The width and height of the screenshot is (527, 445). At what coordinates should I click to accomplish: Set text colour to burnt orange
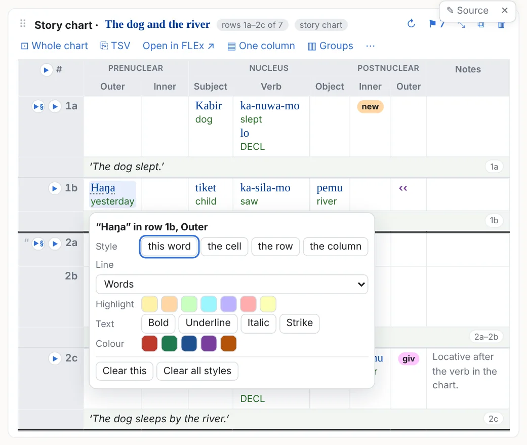pyautogui.click(x=228, y=344)
